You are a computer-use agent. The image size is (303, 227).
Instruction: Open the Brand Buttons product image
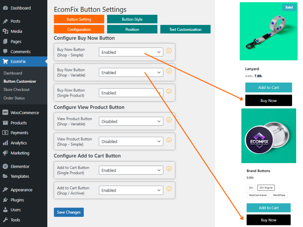click(x=269, y=136)
